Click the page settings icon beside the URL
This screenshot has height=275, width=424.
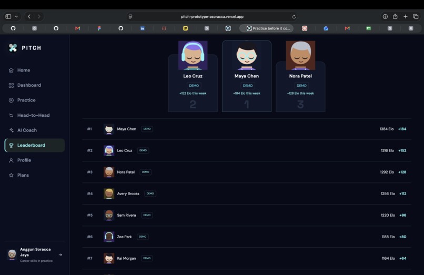[130, 16]
